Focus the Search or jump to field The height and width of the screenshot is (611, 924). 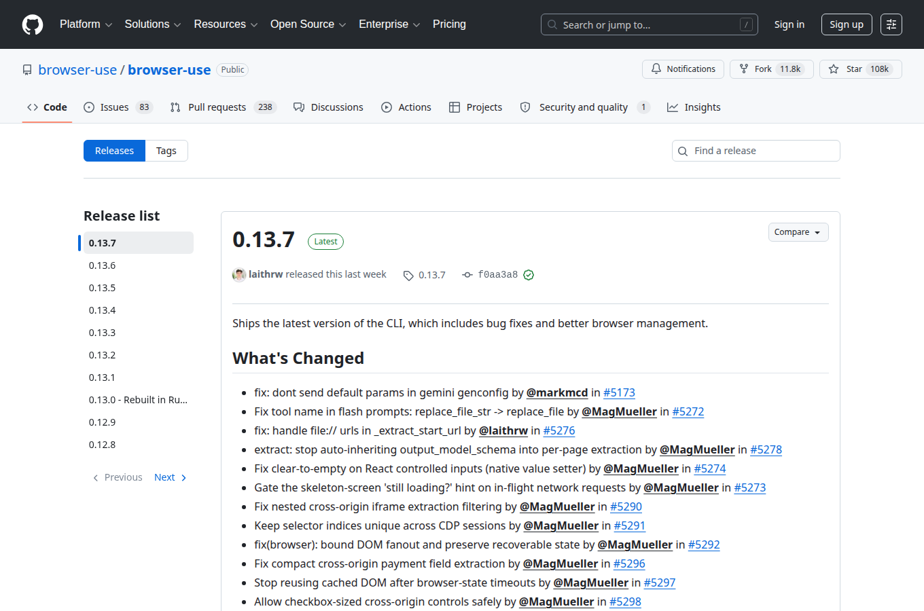pos(650,24)
